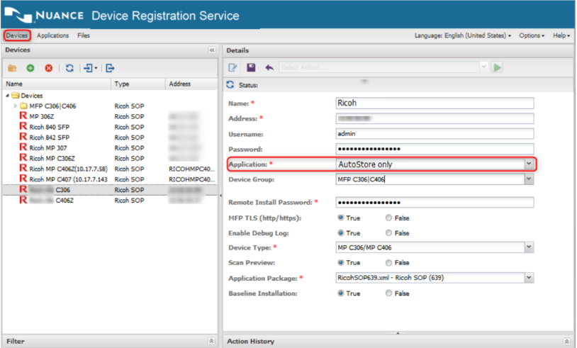Refresh the Devices list
Image resolution: width=577 pixels, height=348 pixels.
tap(69, 68)
